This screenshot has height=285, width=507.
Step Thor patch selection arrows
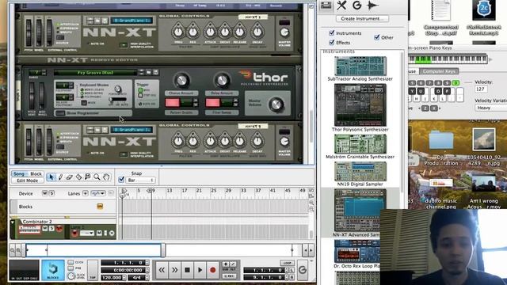(141, 72)
